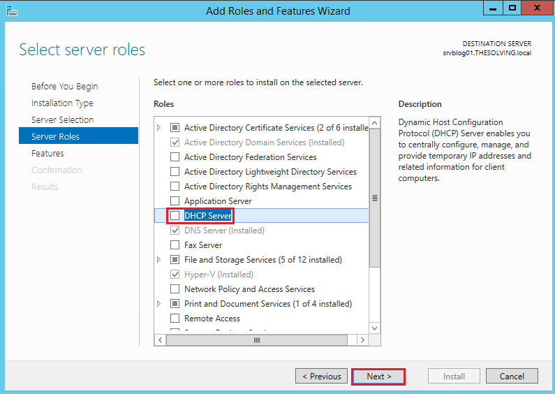
Task: Enable the Remote Access role checkbox
Action: click(175, 318)
